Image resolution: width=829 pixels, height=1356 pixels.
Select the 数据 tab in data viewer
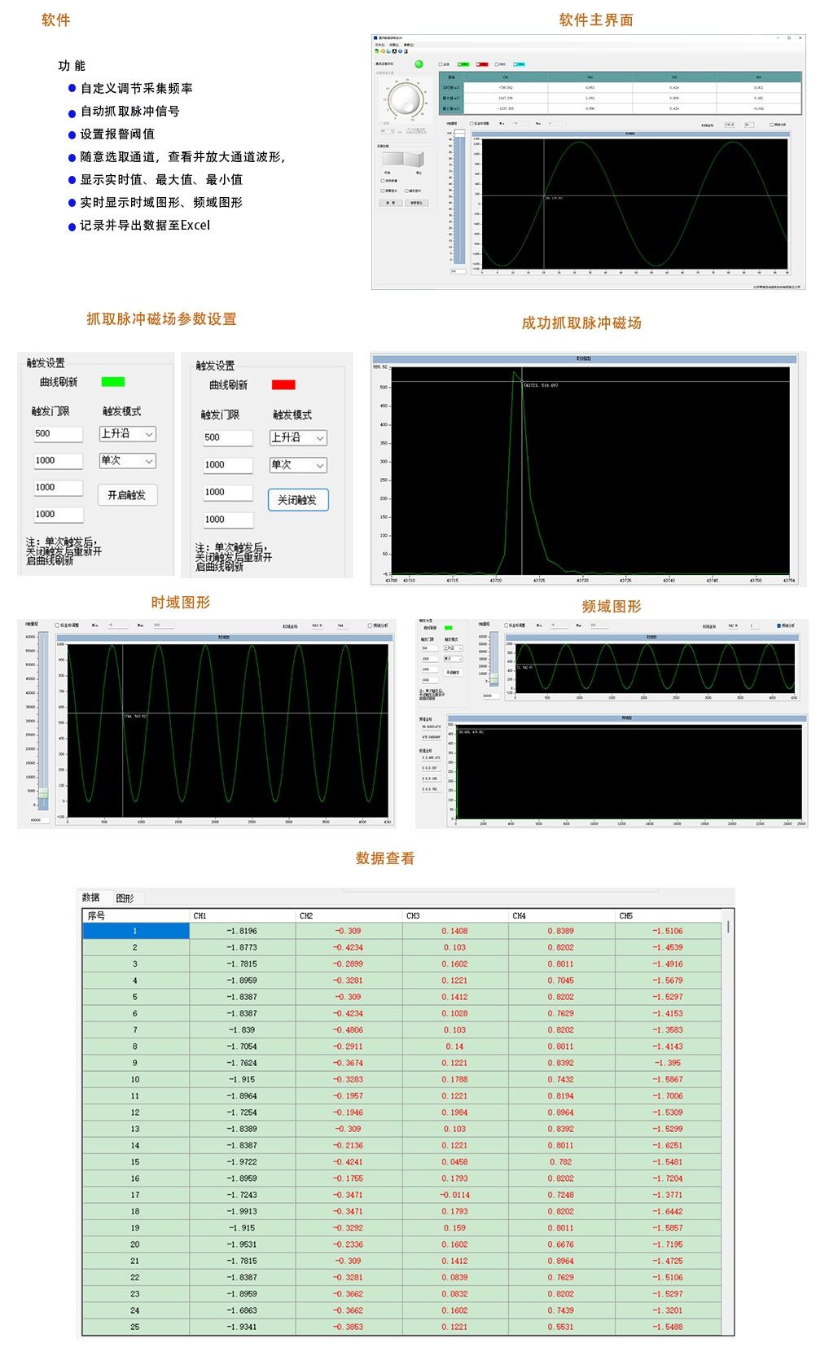pos(91,897)
